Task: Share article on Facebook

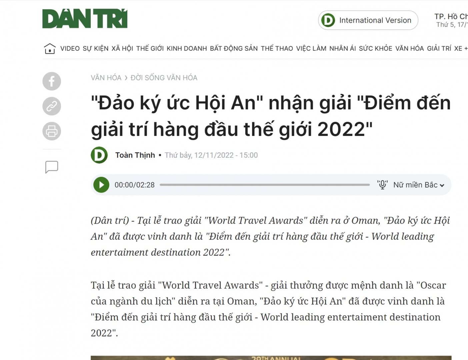Action: pyautogui.click(x=52, y=81)
